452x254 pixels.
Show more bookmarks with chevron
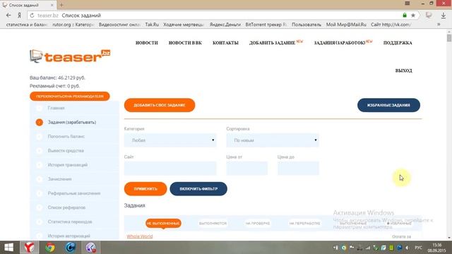[439, 25]
